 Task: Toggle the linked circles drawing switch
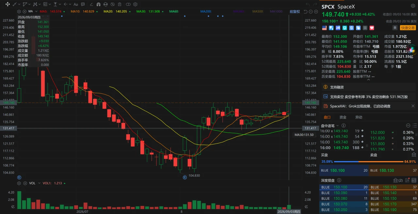[x=128, y=4]
